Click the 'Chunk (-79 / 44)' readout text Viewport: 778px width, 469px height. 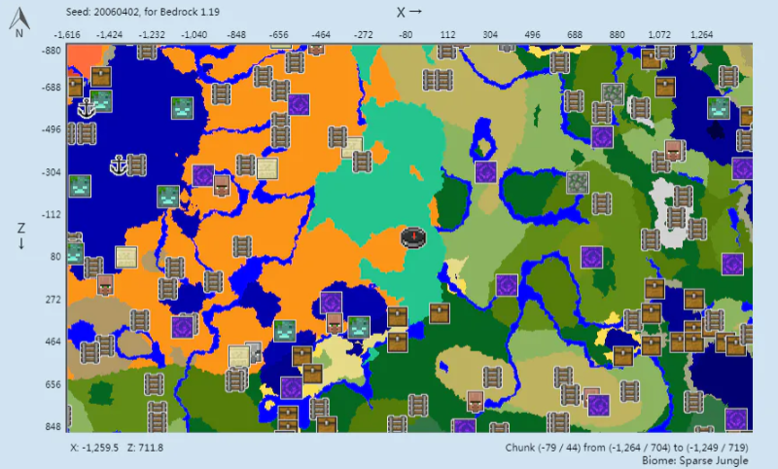click(543, 448)
